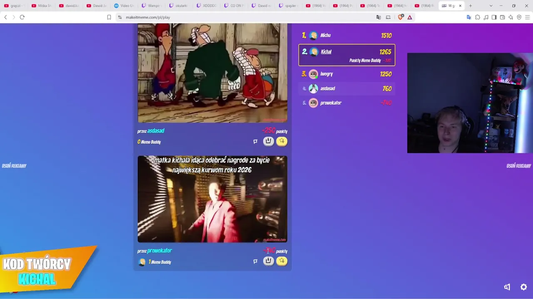533x299 pixels.
Task: Open a new browser tab
Action: point(471,6)
